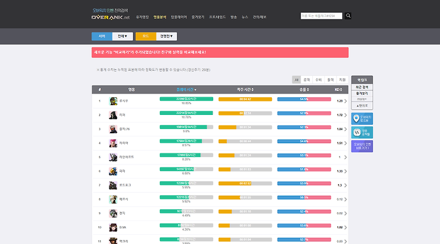Sort table by play time column header
Image resolution: width=440 pixels, height=244 pixels.
coord(186,89)
